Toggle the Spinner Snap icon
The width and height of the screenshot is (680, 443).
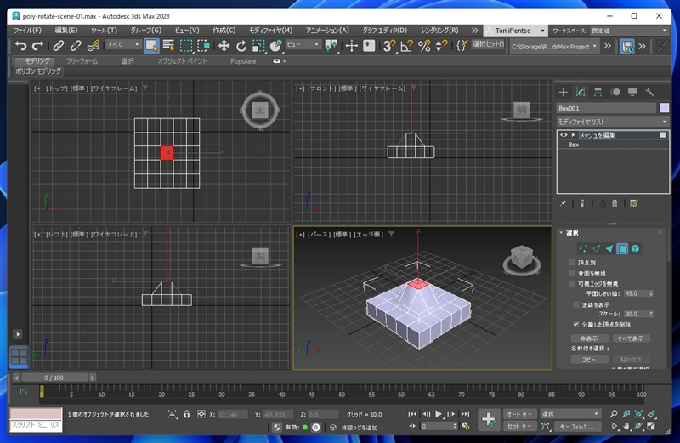(x=441, y=46)
